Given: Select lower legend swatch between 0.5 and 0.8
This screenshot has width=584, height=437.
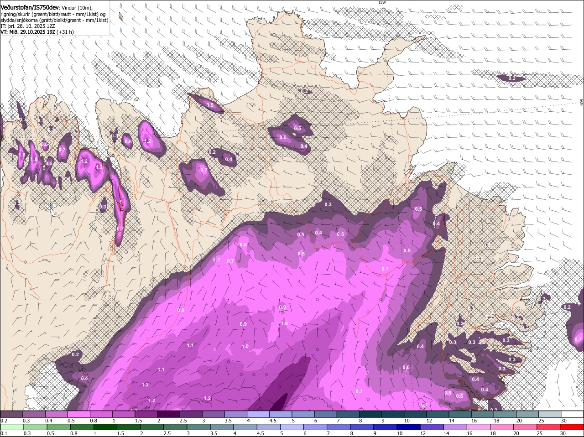Looking at the screenshot, I should (58, 427).
